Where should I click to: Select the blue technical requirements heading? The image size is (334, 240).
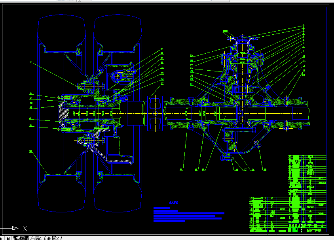click(x=174, y=202)
